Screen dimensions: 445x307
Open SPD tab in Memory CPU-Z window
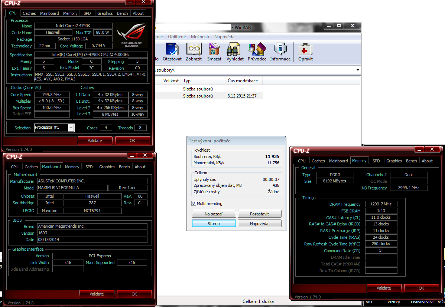(x=376, y=161)
